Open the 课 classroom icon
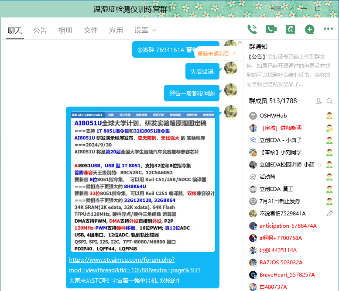 pos(291,29)
